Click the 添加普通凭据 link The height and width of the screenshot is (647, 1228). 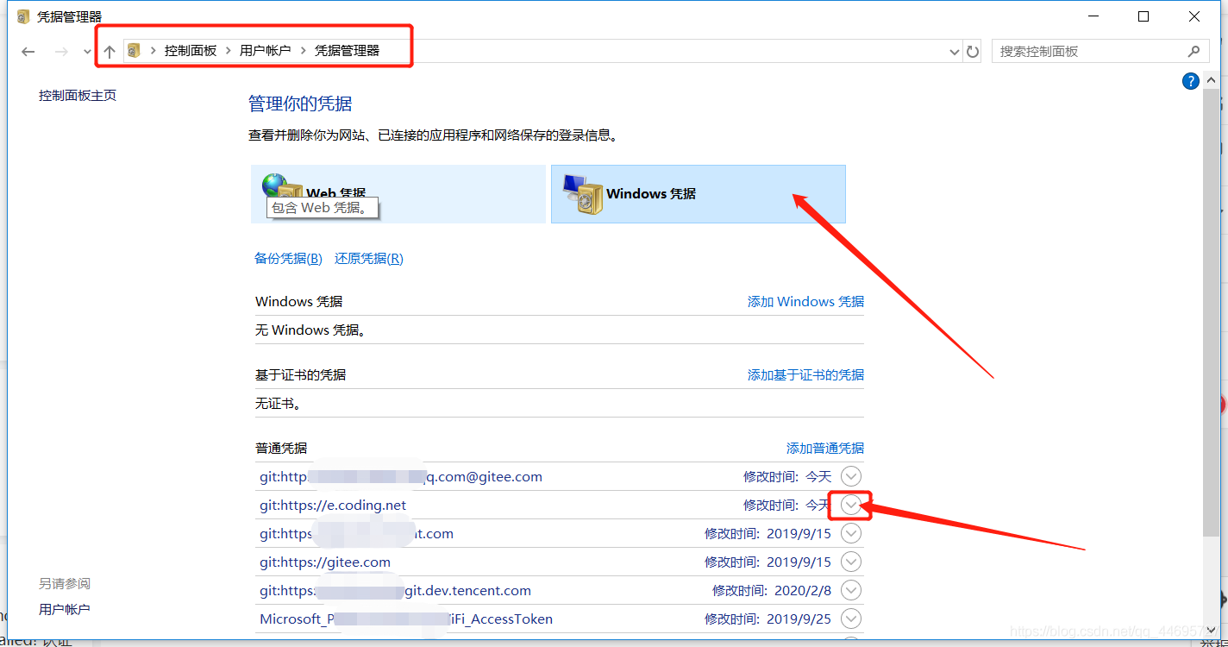[825, 448]
